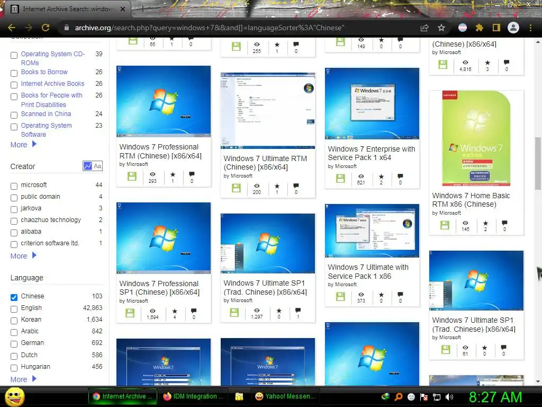This screenshot has width=542, height=407.
Task: Click Books for People with Print Disabilities
Action: 51,100
